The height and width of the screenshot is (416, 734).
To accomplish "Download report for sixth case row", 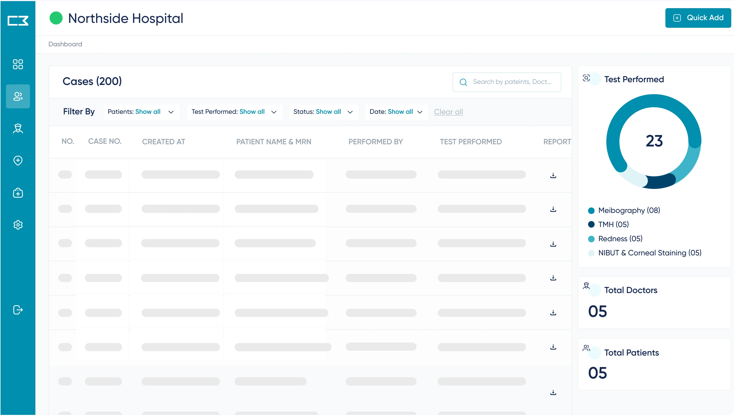I will pyautogui.click(x=553, y=347).
